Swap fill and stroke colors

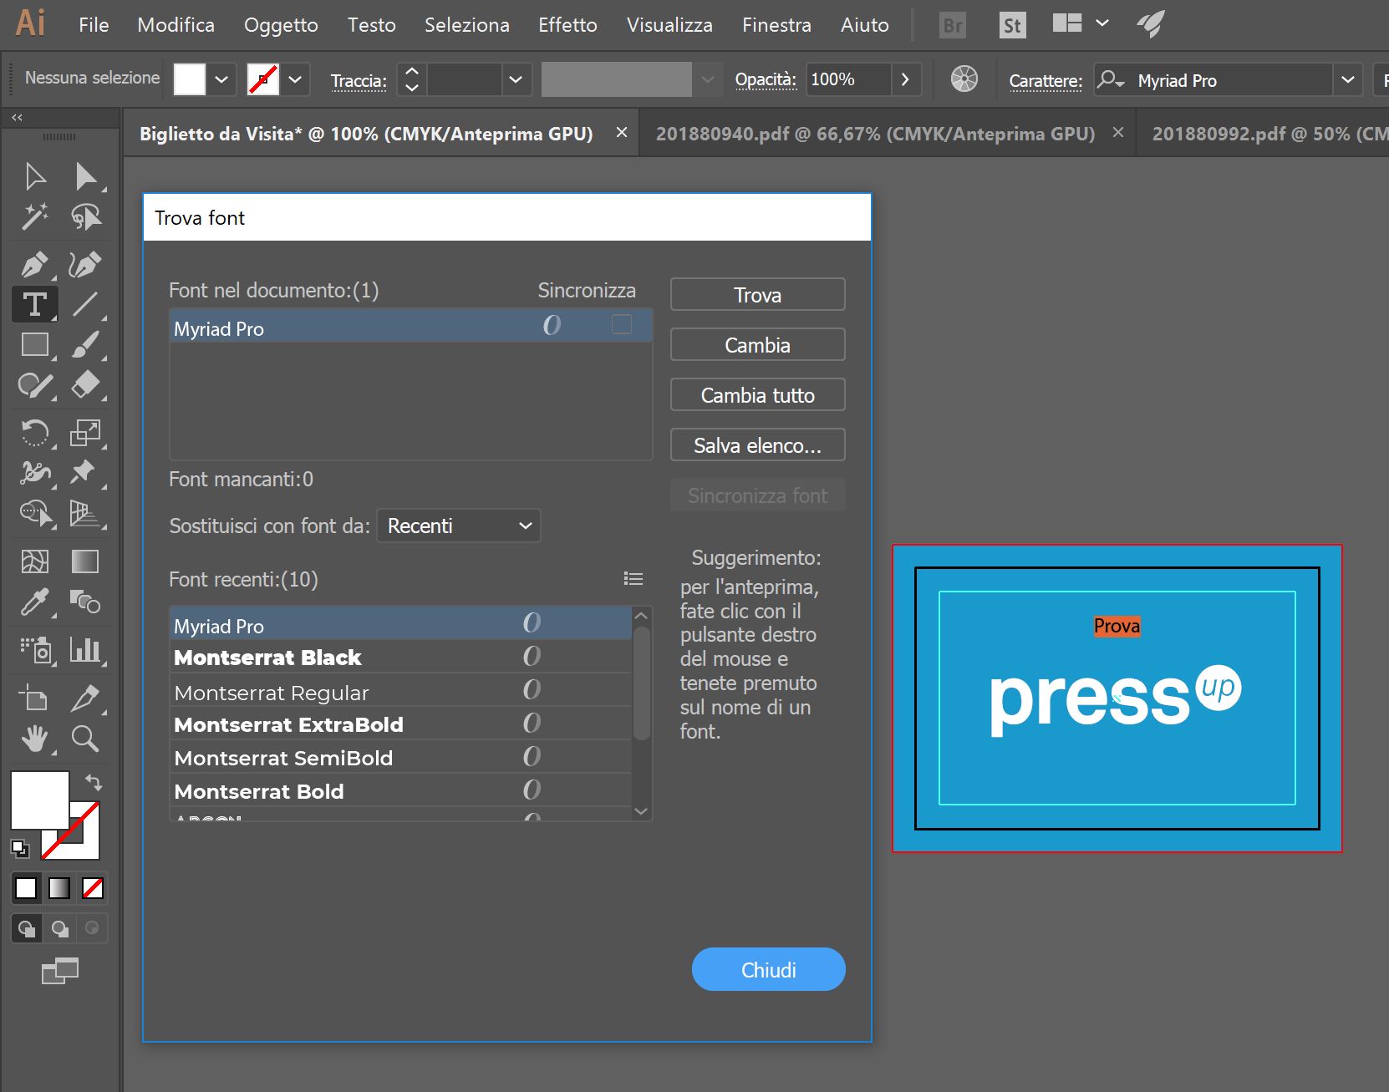pos(94,782)
